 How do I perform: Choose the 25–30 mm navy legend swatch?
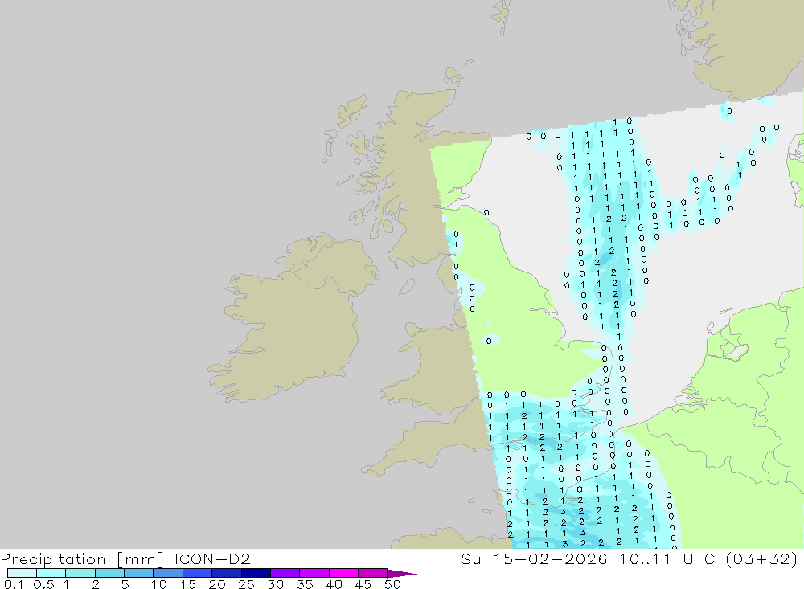pyautogui.click(x=256, y=573)
